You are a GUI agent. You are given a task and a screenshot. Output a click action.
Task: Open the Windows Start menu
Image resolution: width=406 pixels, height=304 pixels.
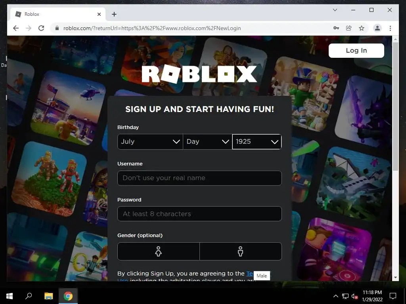point(10,296)
